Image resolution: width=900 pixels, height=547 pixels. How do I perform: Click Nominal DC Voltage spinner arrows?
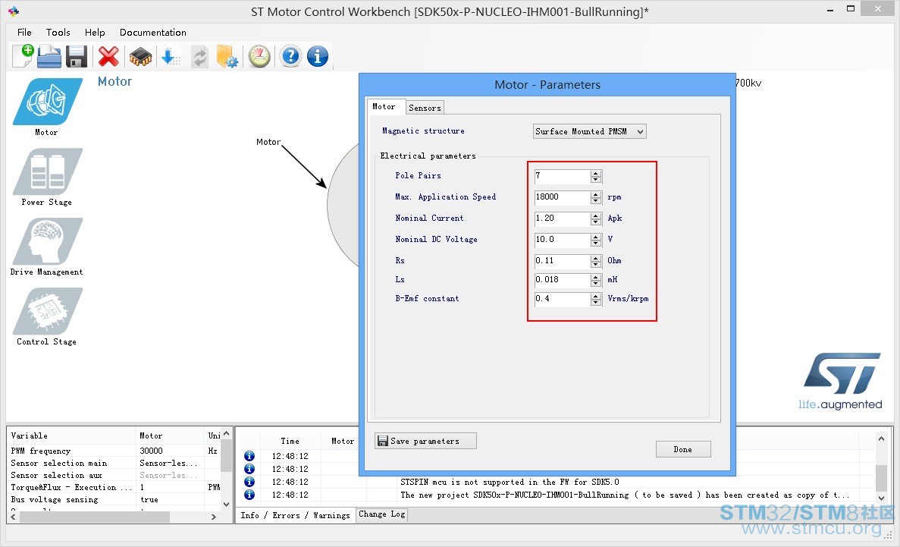click(596, 240)
